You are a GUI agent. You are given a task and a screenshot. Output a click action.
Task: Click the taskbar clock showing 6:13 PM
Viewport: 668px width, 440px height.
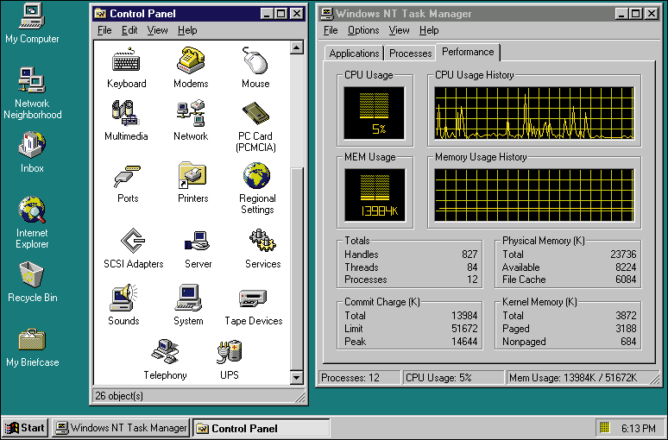638,428
